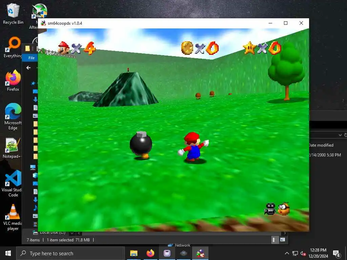This screenshot has width=347, height=260.
Task: Select the Music folder icon in Explorer sidebar
Action: 35,208
